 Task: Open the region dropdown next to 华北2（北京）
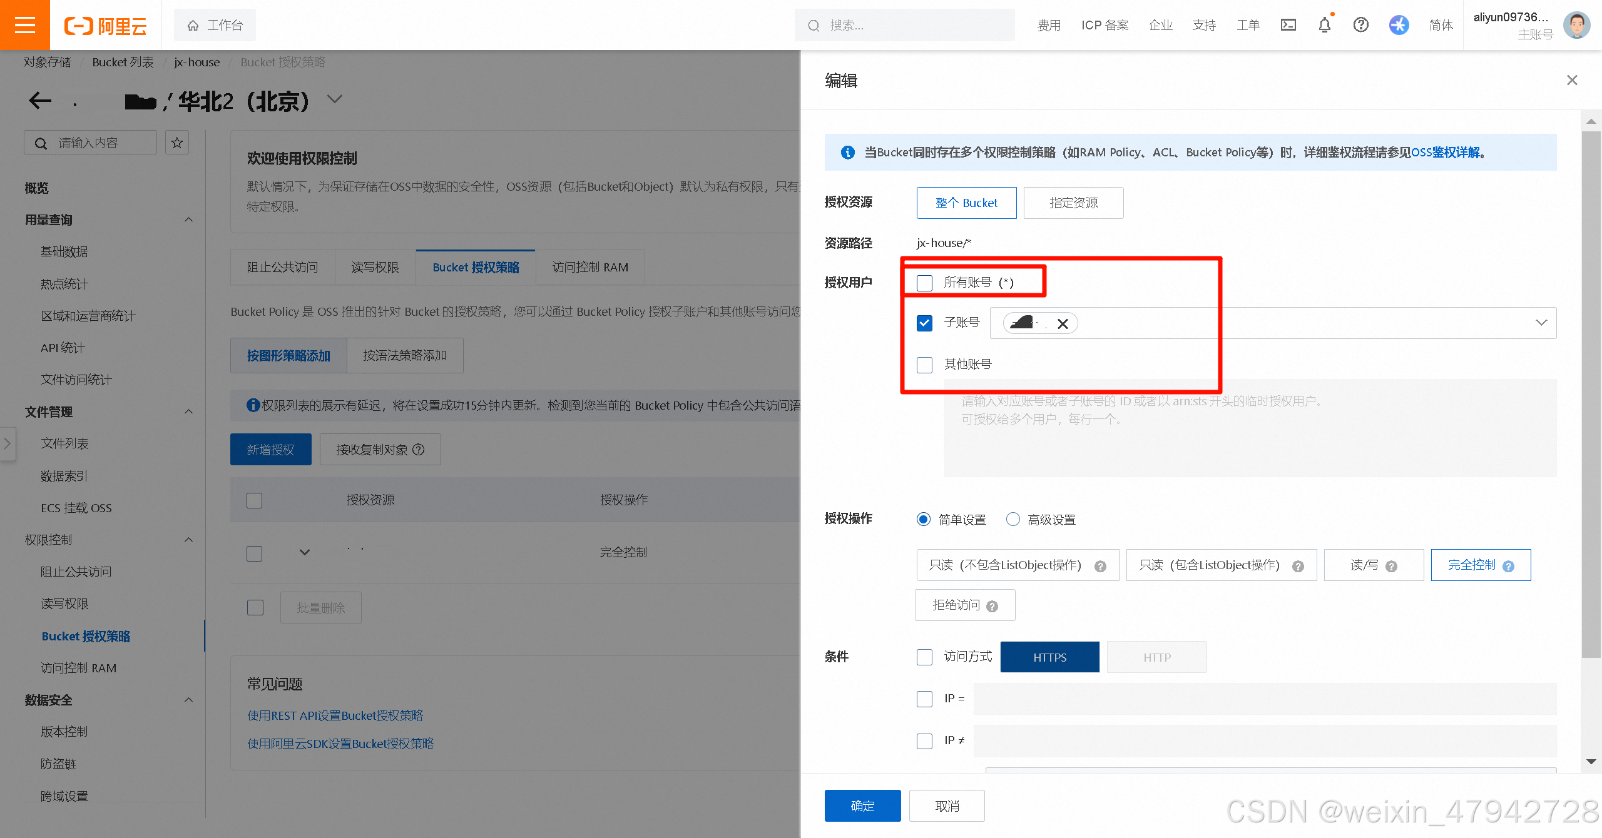pos(335,99)
